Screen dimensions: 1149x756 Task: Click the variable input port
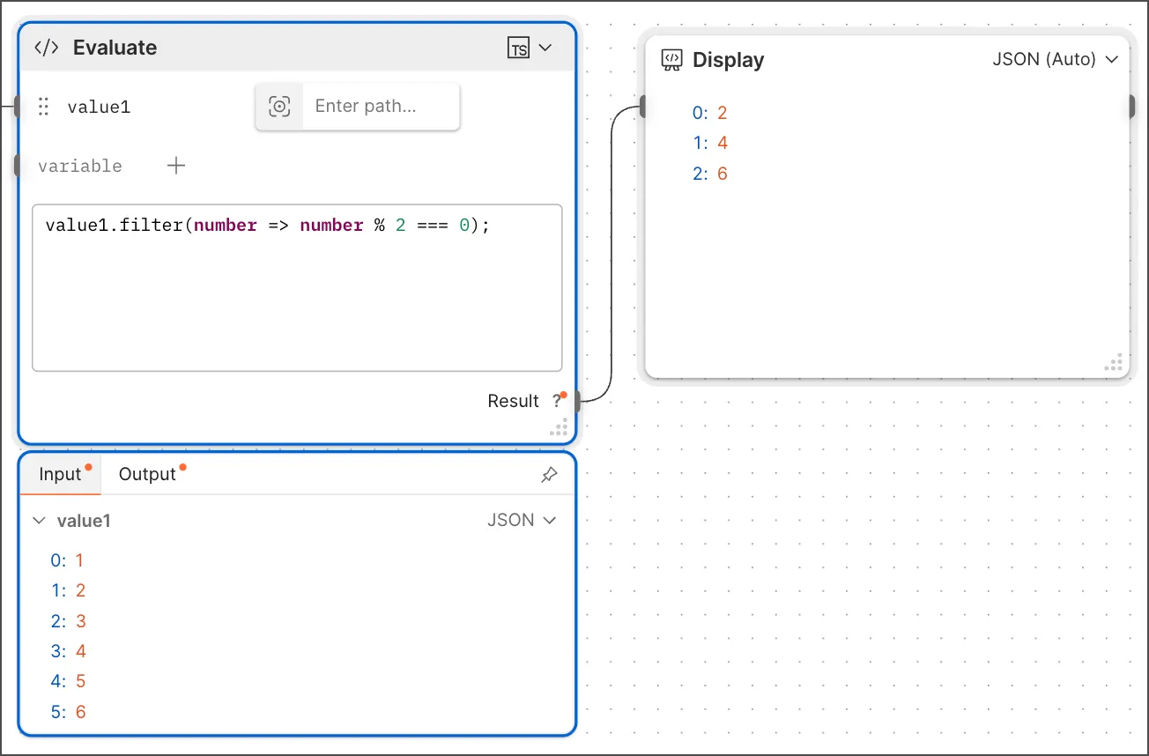click(17, 166)
